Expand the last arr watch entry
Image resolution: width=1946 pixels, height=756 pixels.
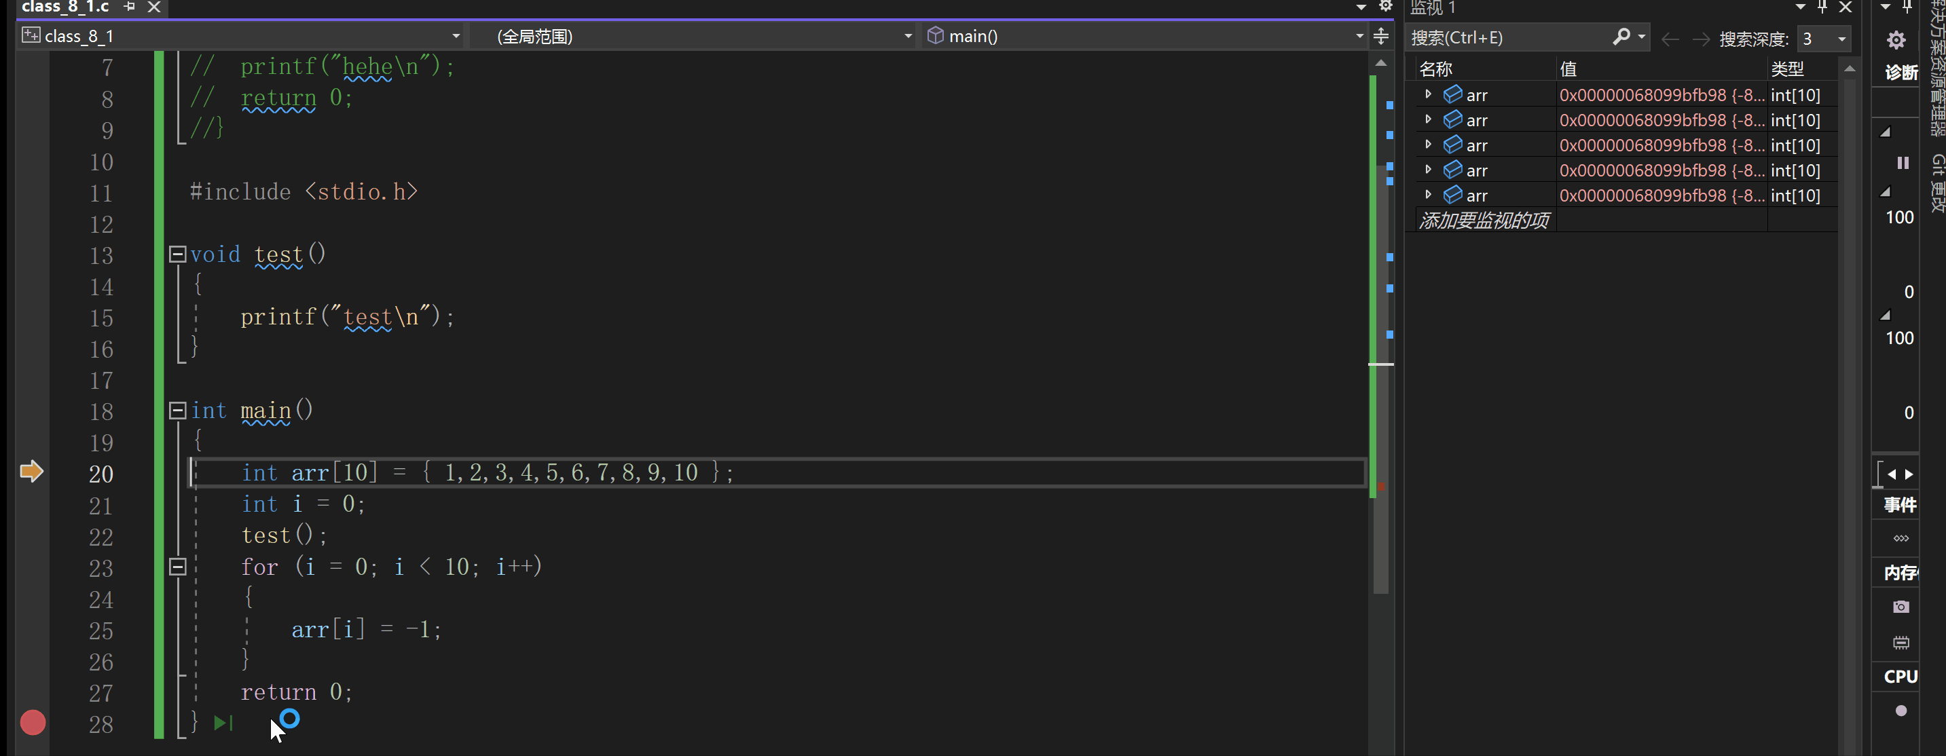[1428, 195]
